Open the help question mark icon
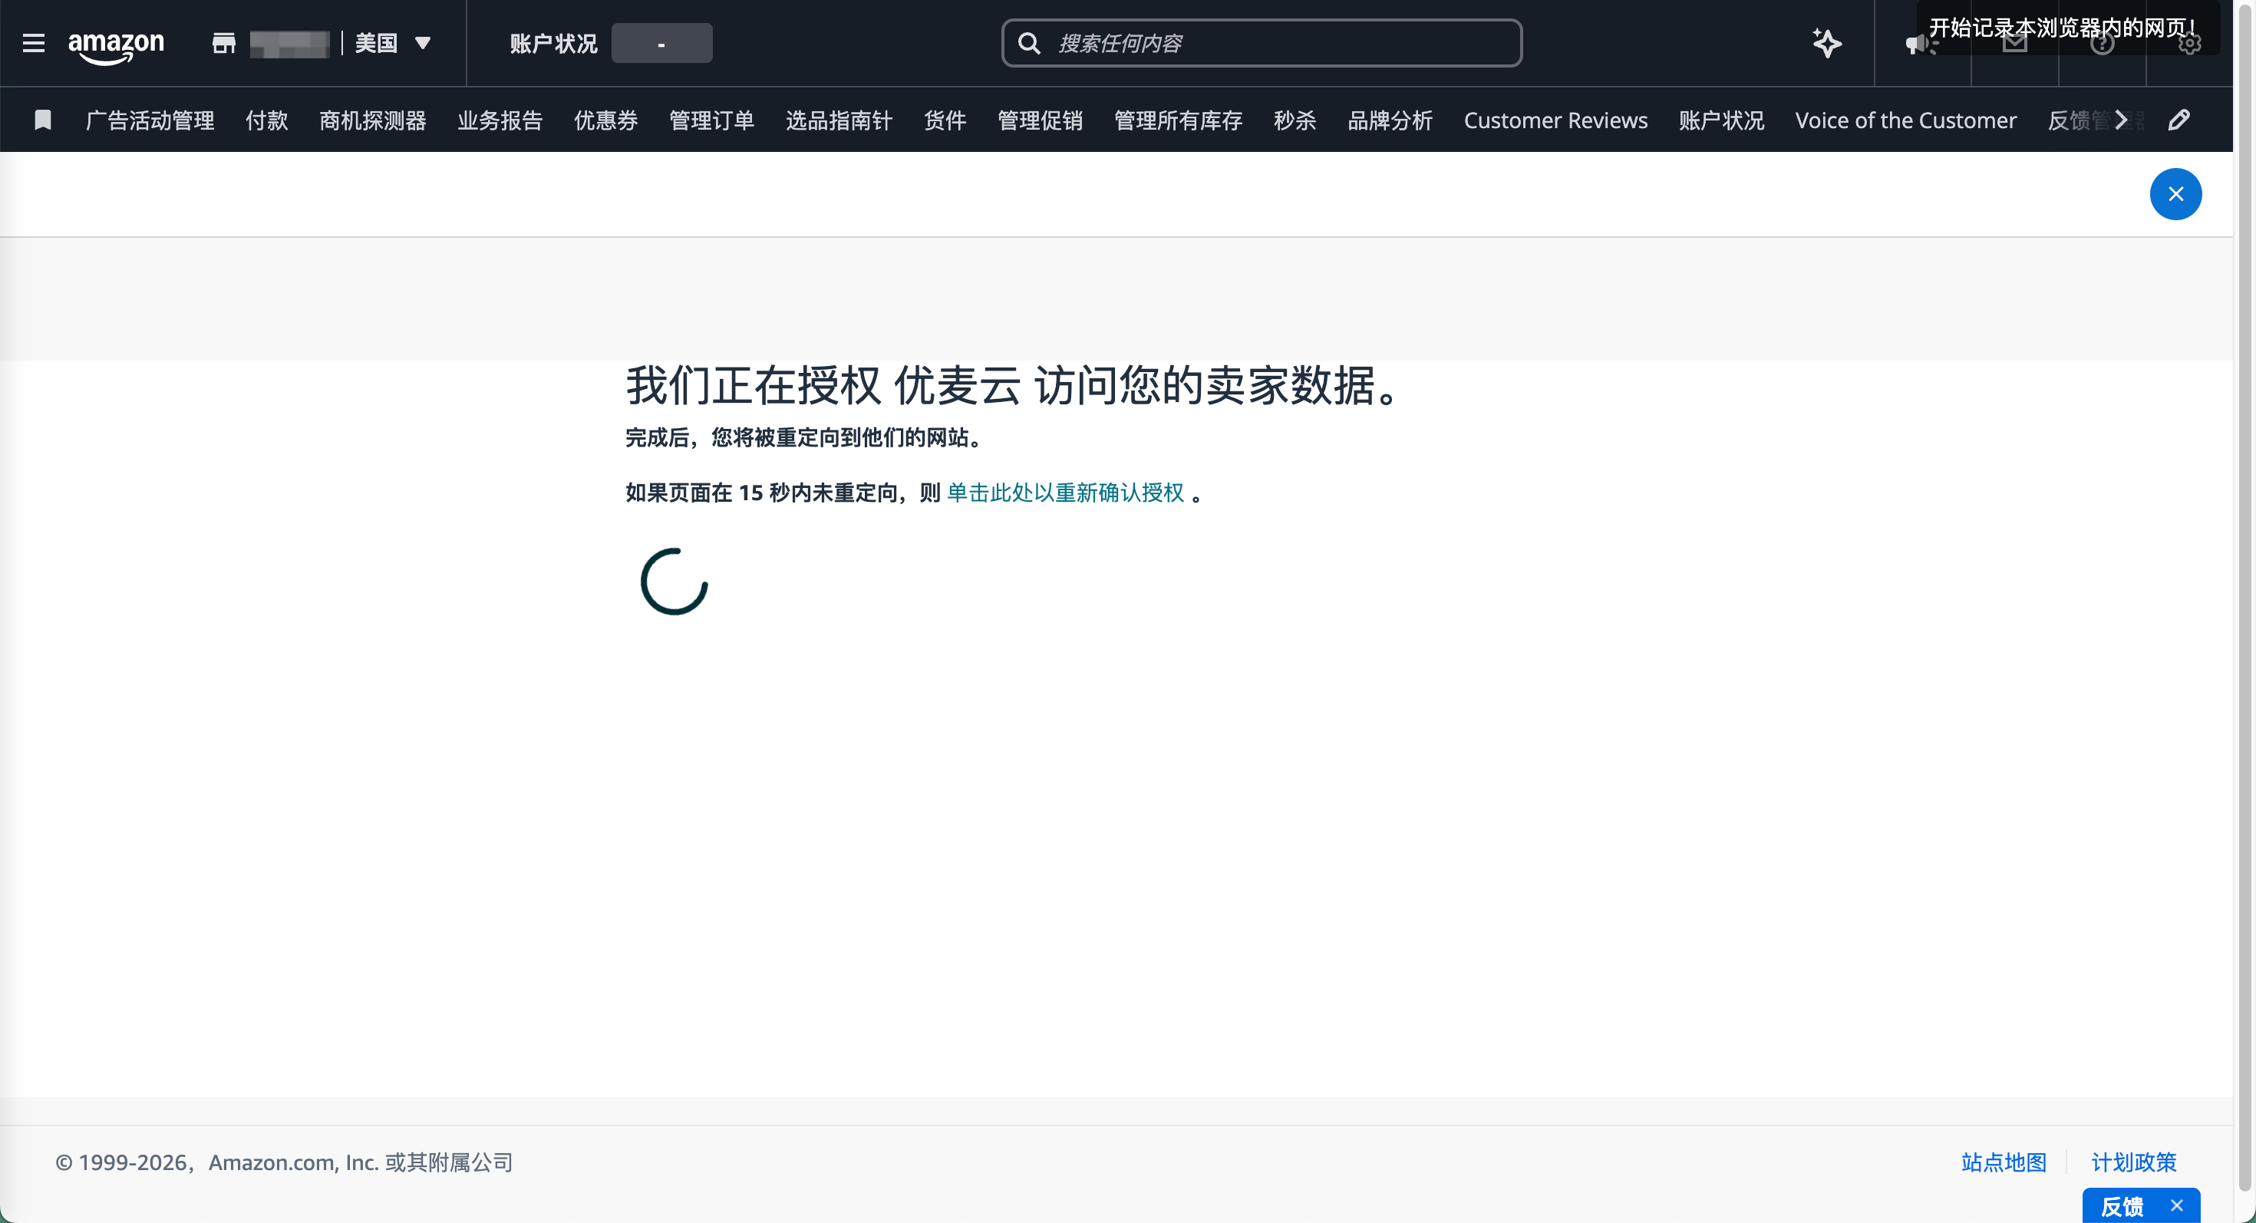This screenshot has width=2256, height=1223. click(2102, 43)
